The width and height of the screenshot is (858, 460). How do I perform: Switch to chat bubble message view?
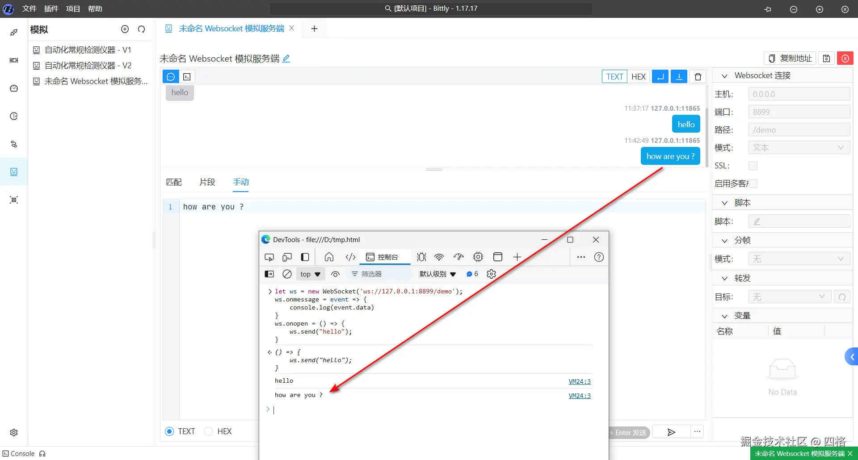171,77
